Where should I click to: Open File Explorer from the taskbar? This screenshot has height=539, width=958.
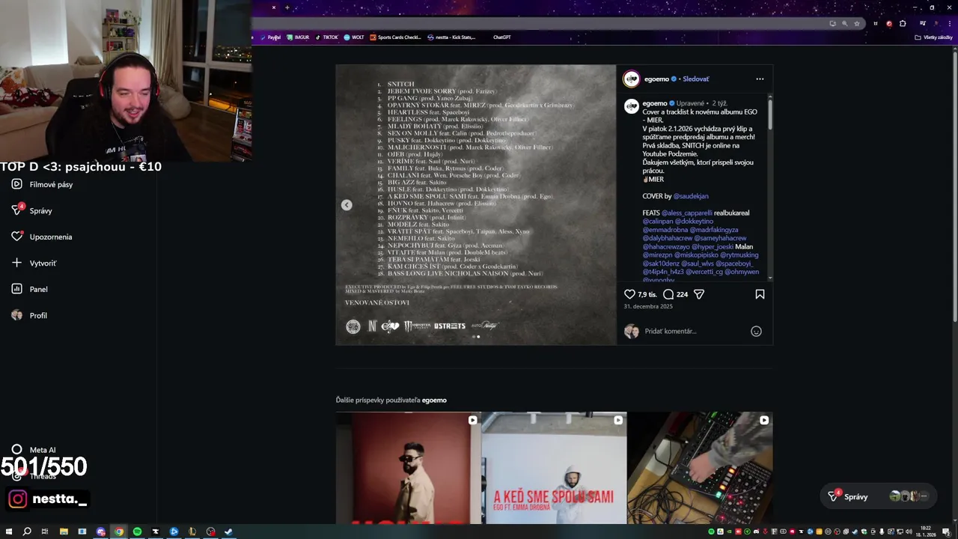point(64,532)
